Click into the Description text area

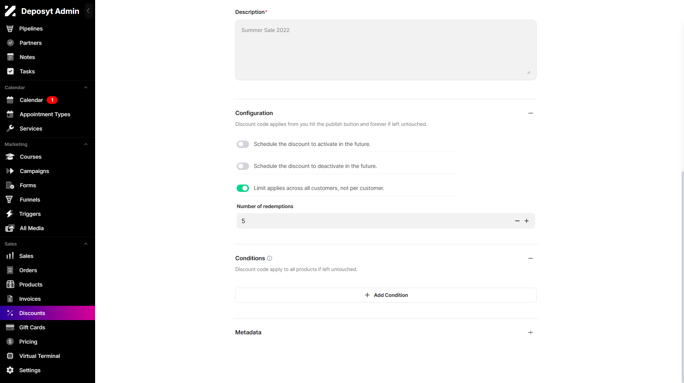(x=386, y=50)
